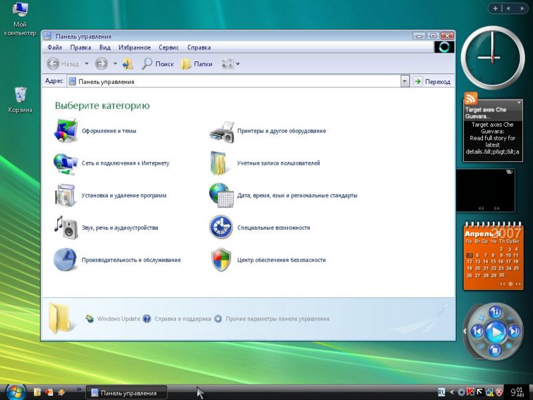Screen dimensions: 533x400
Task: Expand the Quick Launch overflow chevron
Action: coord(79,389)
